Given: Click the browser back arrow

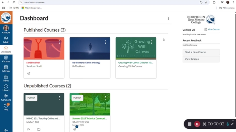Looking at the screenshot, I should point(3,2).
